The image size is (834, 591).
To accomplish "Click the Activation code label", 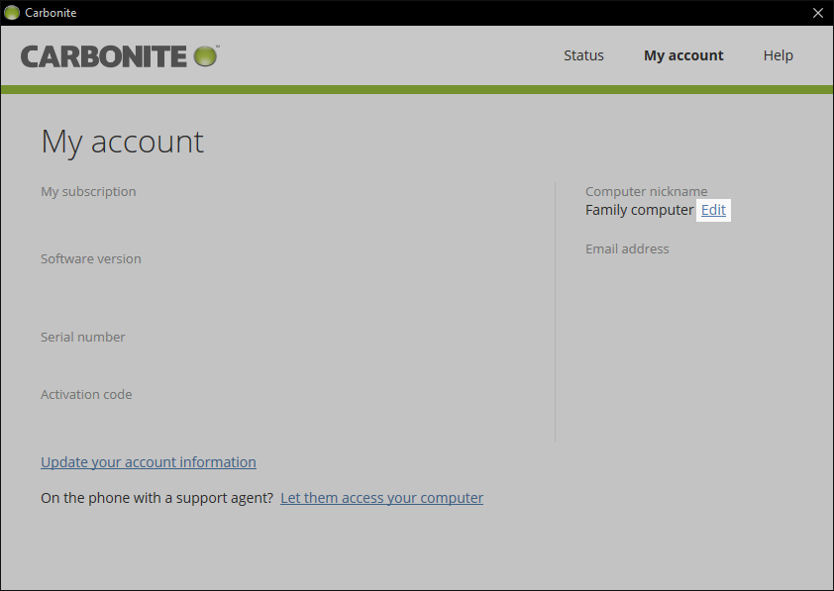I will [86, 394].
